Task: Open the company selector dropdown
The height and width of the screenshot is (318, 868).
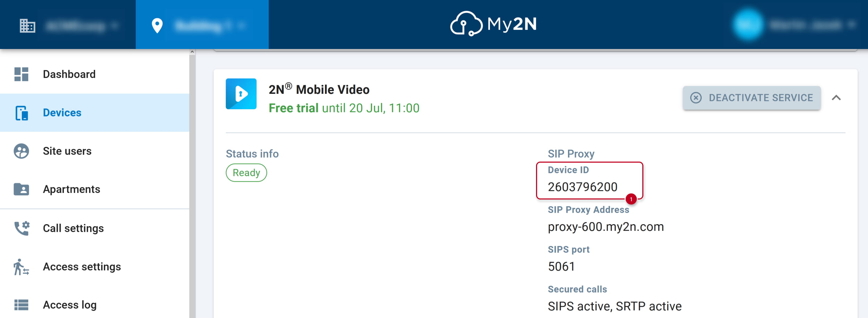Action: coord(82,26)
